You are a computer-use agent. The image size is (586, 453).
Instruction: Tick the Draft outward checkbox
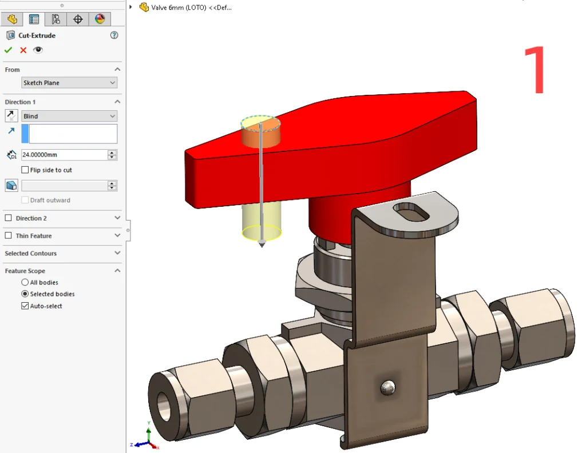click(25, 200)
